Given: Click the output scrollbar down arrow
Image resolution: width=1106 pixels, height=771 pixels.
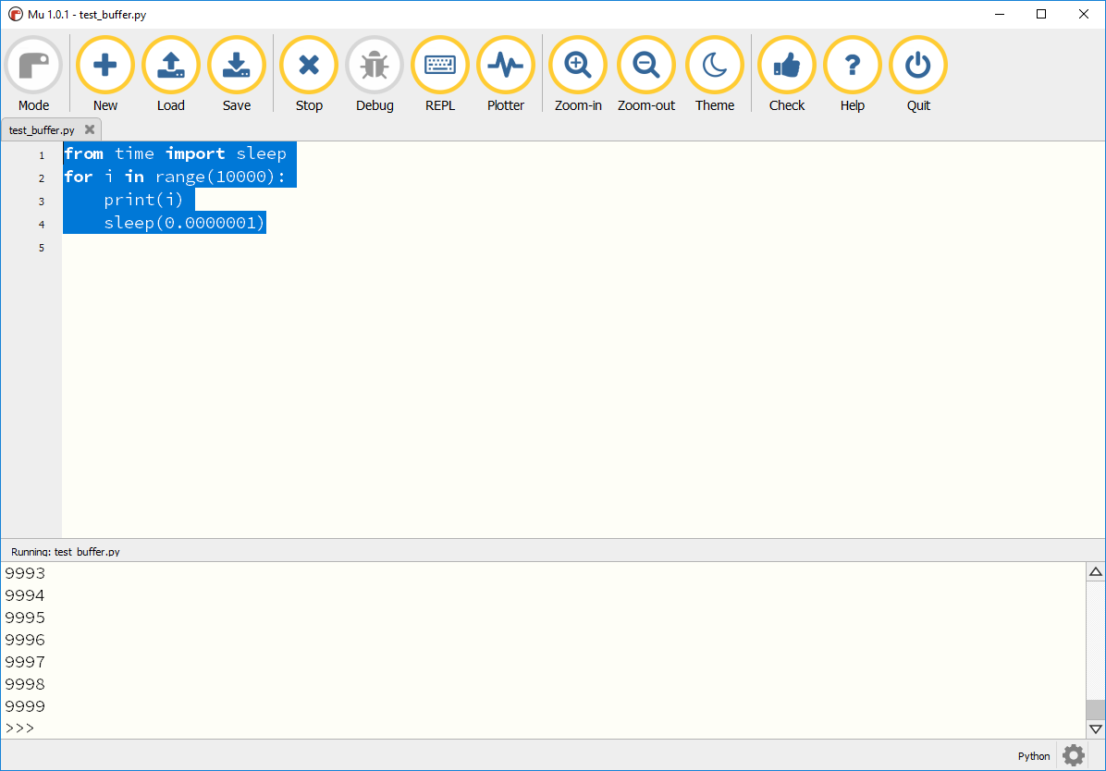Looking at the screenshot, I should tap(1095, 728).
